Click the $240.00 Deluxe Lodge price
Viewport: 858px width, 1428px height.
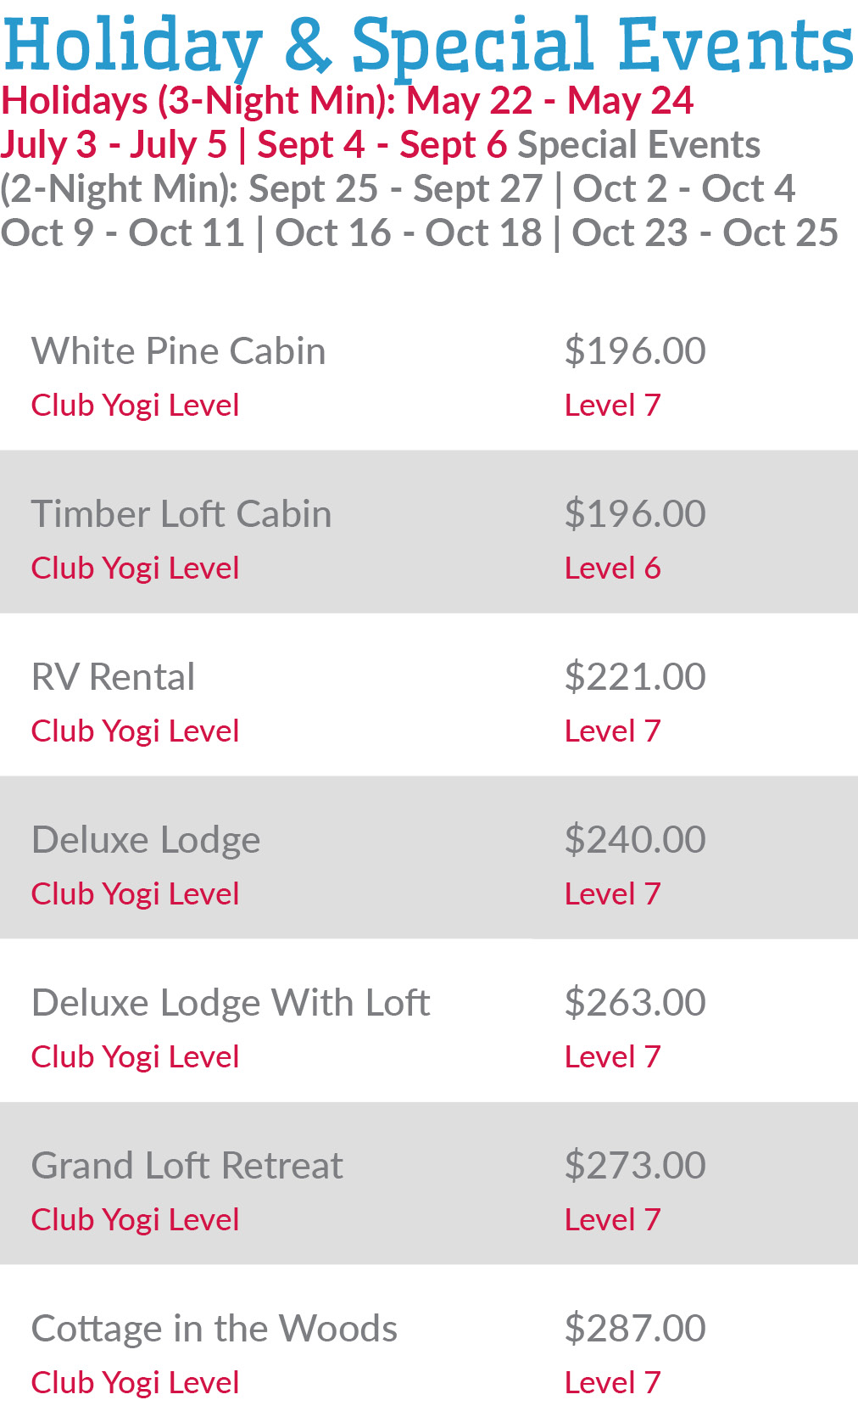pos(635,840)
